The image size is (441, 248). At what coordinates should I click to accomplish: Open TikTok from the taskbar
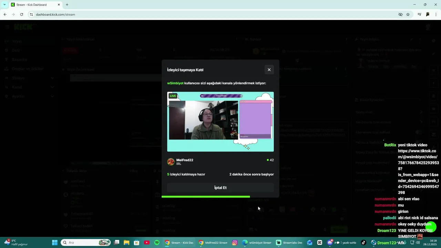click(x=363, y=242)
